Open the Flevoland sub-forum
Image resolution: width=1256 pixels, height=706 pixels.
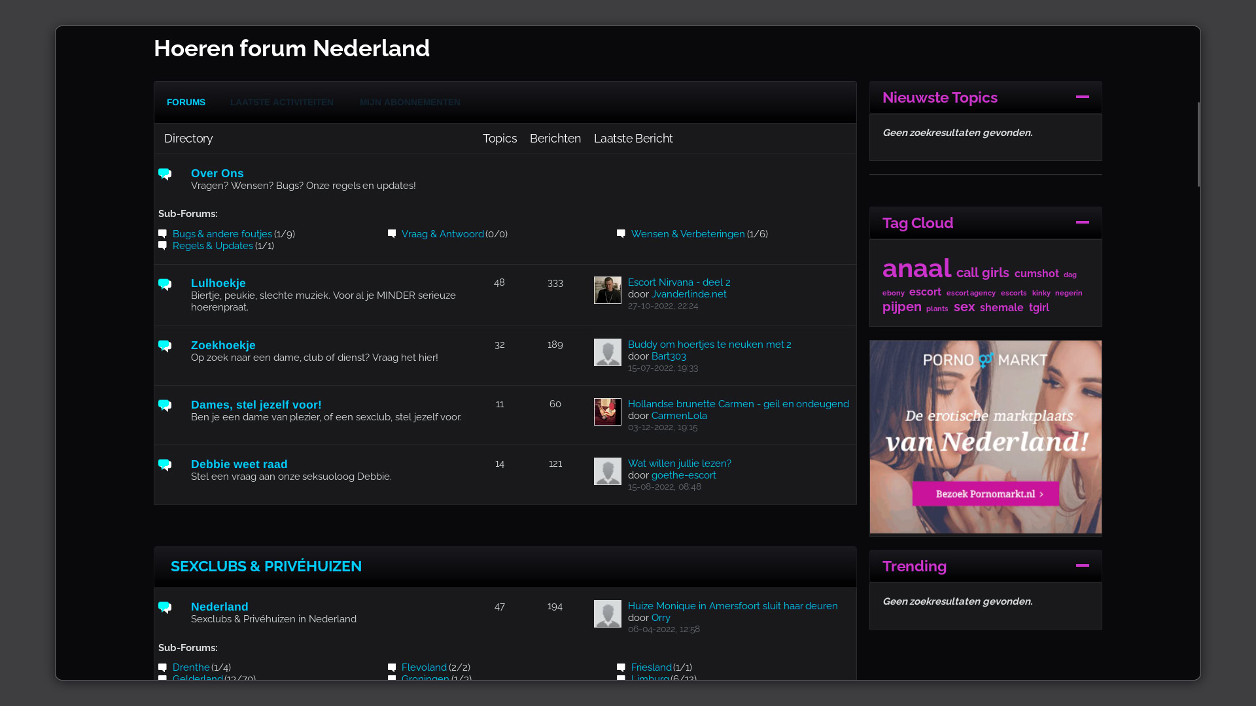pos(424,667)
